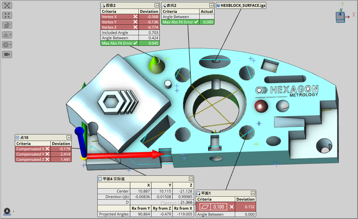Image resolution: width=358 pixels, height=219 pixels.
Task: Click the red sphere on the model
Action: pos(261,106)
